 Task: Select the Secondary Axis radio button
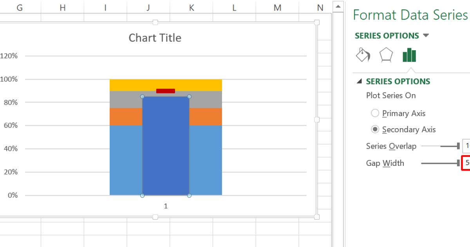pos(375,129)
